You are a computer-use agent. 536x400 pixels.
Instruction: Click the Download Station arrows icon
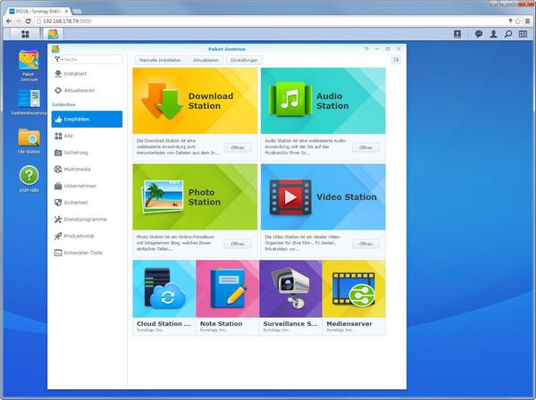[162, 101]
